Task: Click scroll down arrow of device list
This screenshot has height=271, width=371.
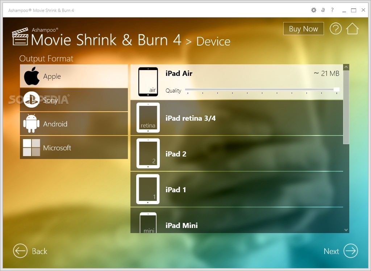Action: coord(346,230)
